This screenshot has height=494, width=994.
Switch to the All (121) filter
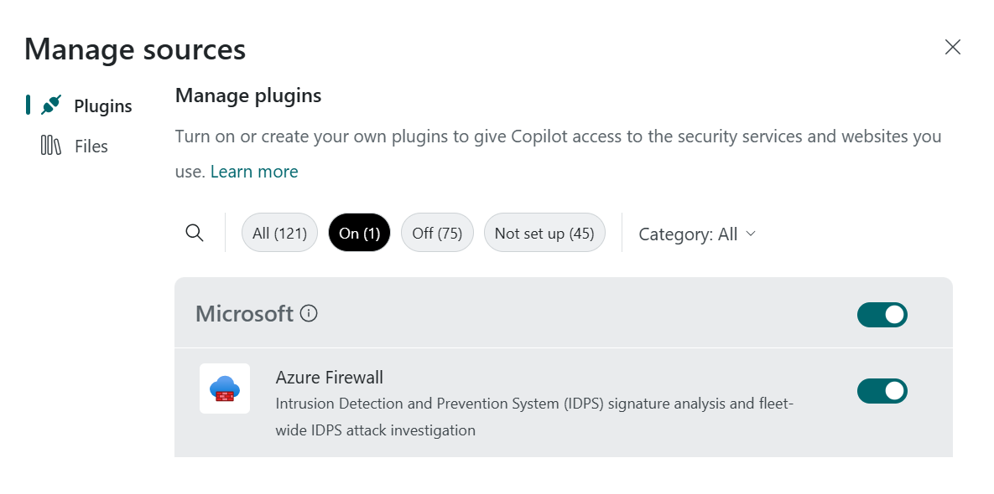coord(279,232)
